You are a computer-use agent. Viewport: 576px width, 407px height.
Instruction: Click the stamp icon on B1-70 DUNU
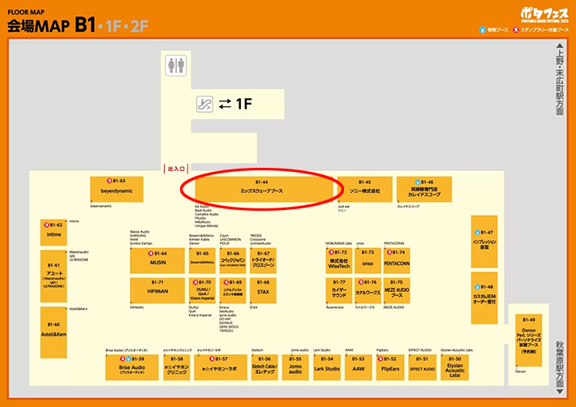point(196,282)
